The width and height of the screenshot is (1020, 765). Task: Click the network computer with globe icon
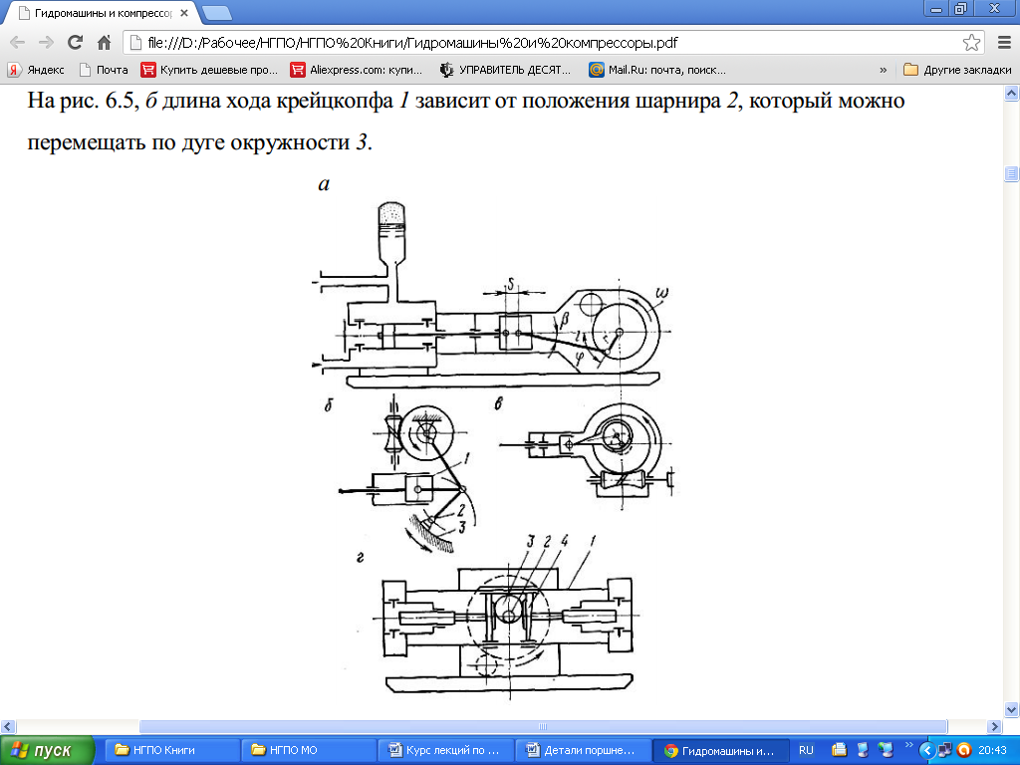pos(886,750)
